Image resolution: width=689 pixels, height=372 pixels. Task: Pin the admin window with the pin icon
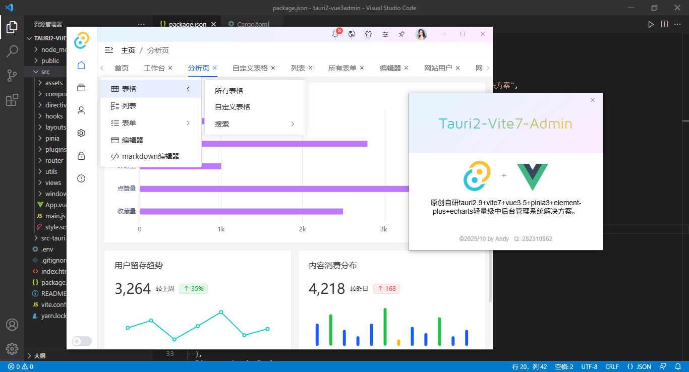coord(401,34)
